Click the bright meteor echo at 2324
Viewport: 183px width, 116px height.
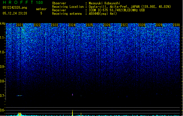point(72,95)
